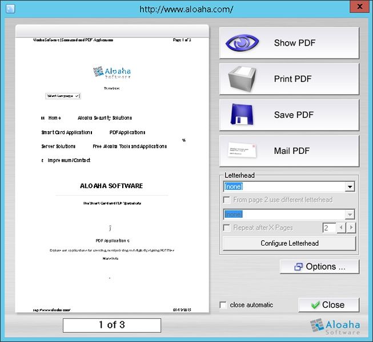373x342 pixels.
Task: Click the floppy disk Save PDF icon
Action: (242, 115)
